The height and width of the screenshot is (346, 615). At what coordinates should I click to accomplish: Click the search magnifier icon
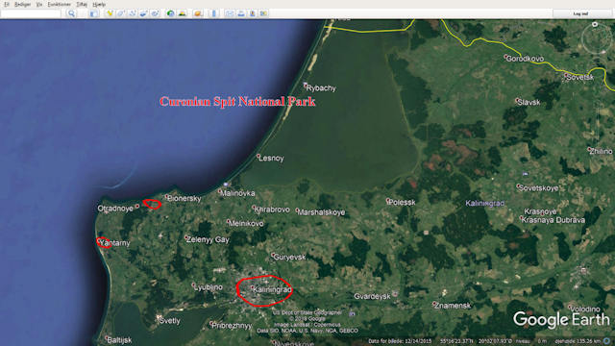(x=71, y=13)
